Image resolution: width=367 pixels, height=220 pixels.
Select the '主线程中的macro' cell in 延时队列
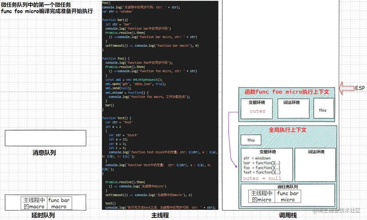(34, 203)
